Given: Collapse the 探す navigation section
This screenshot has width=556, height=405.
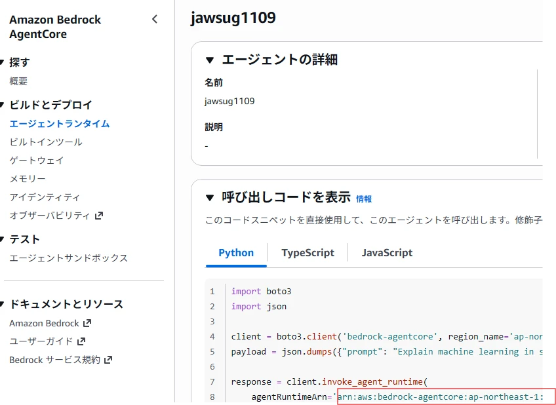Looking at the screenshot, I should click(x=3, y=62).
